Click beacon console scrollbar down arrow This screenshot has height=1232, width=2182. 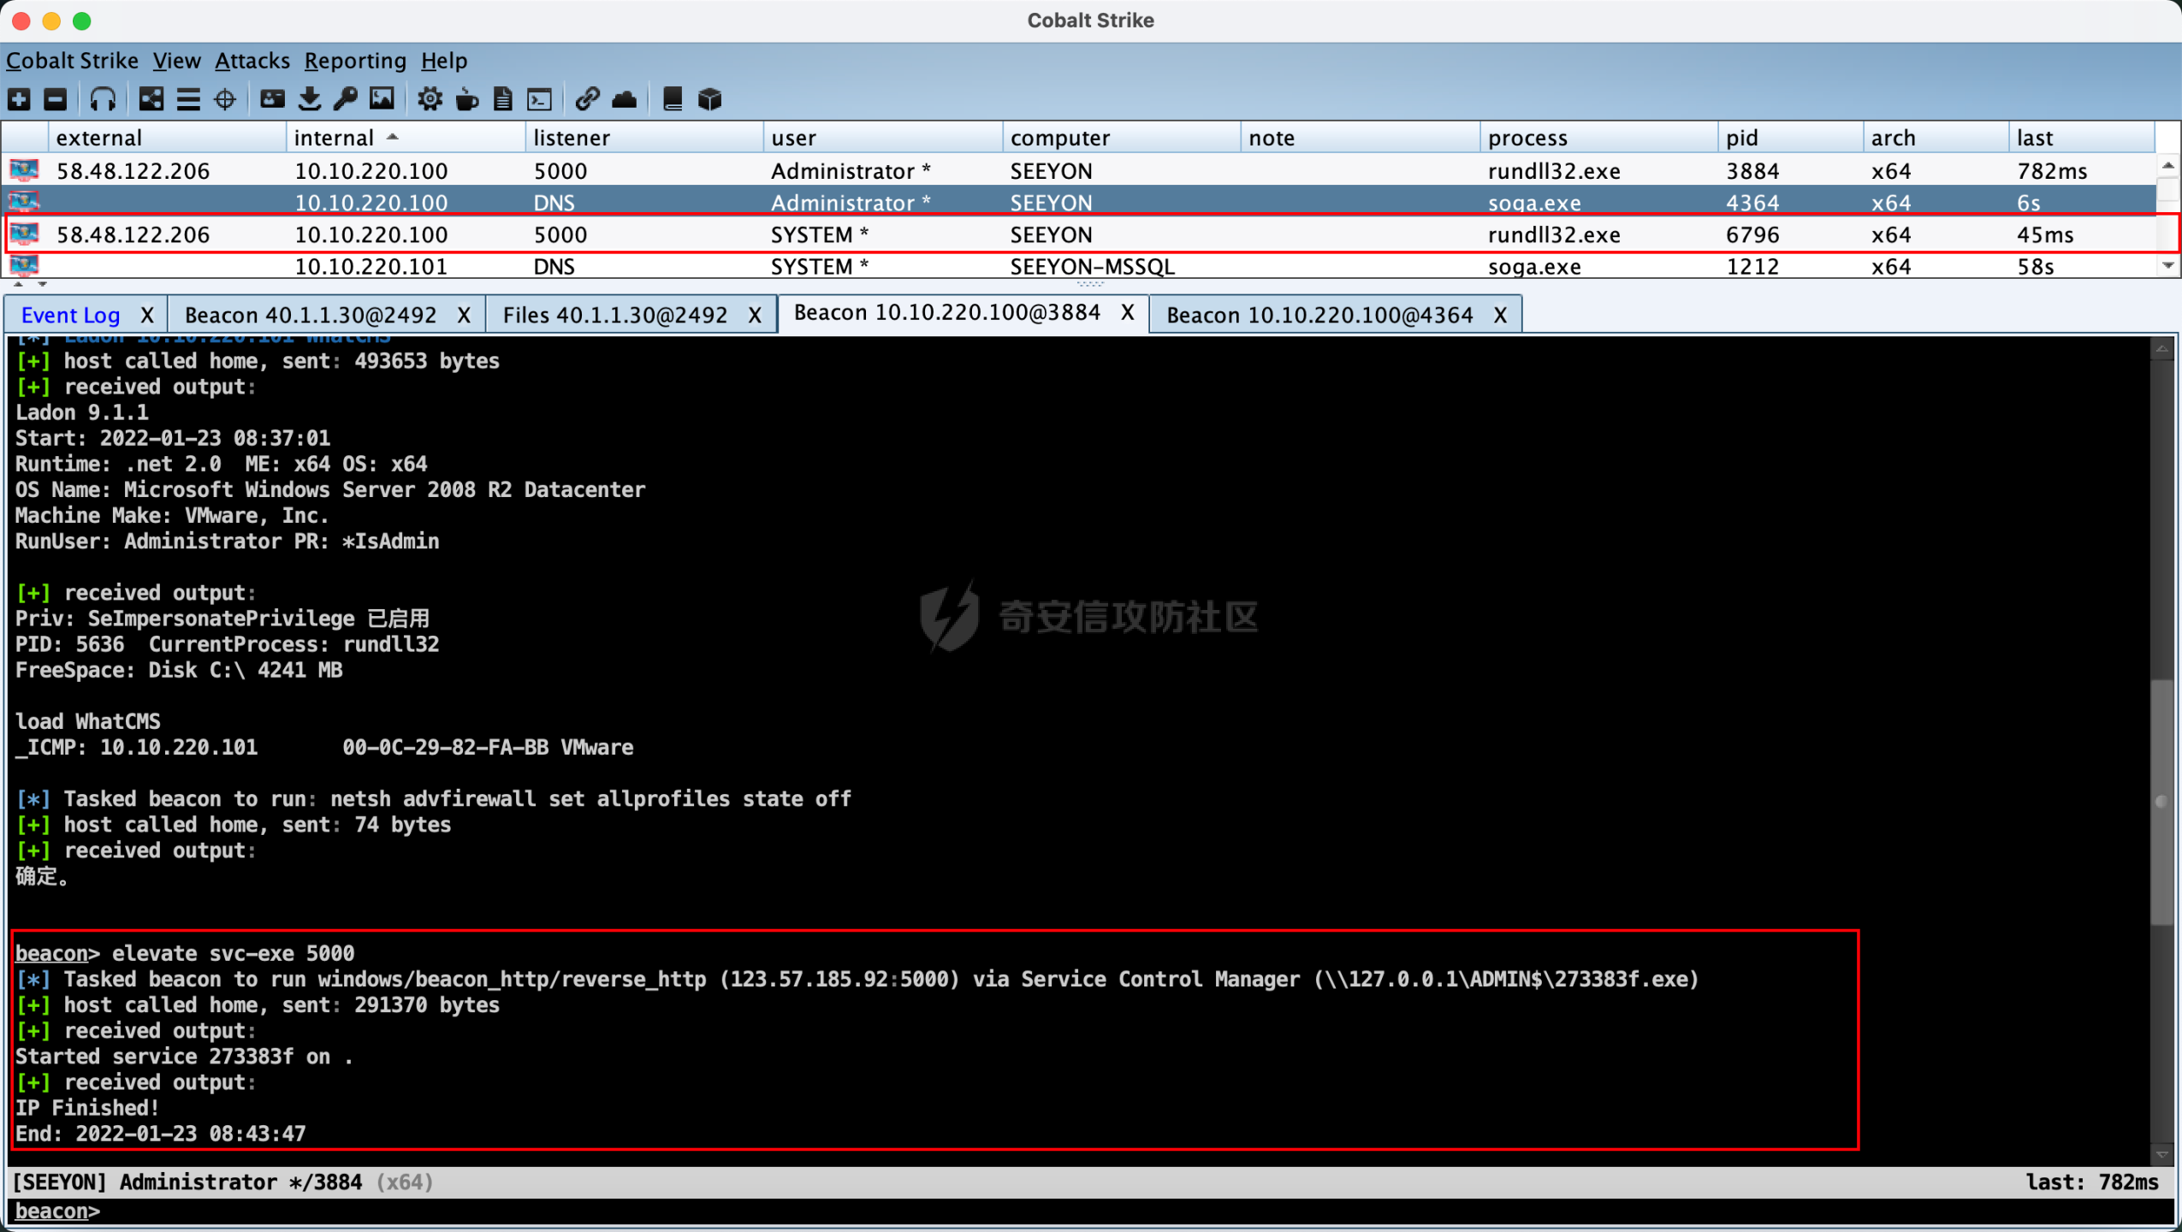(2162, 1155)
